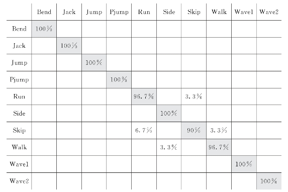
Task: Click the 3.3% cell under Walk in Skip row
Action: tap(219, 131)
